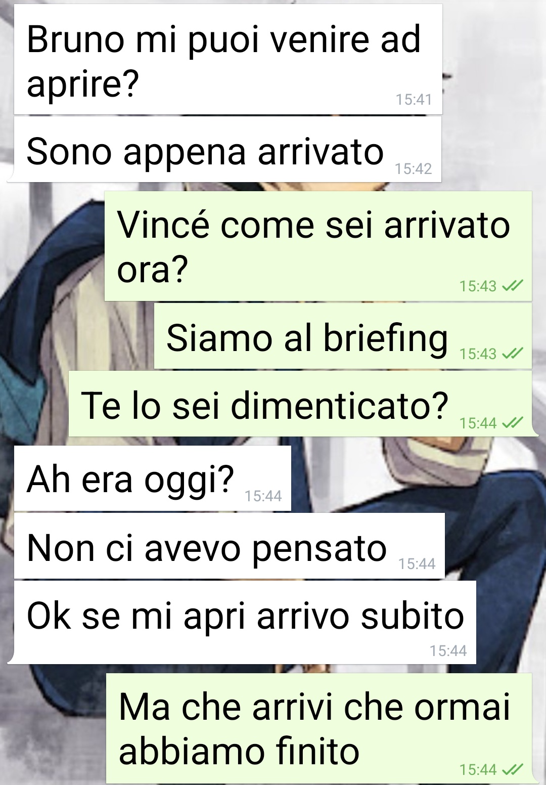Tap the 15:42 timestamp on 'Sono appena arrivato'
Viewport: 546px width, 785px height.
[414, 168]
